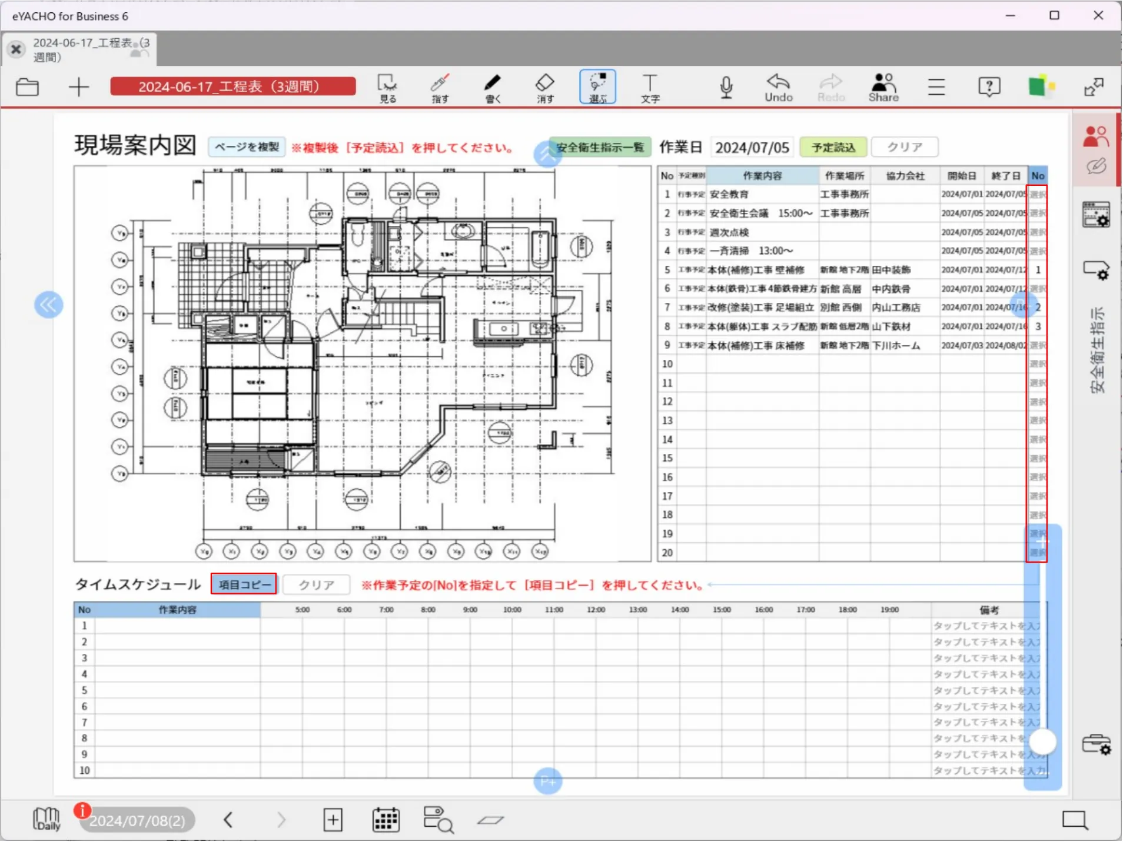Open the hamburger menu
The height and width of the screenshot is (842, 1123).
click(x=936, y=88)
